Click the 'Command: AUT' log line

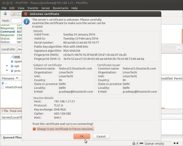click(x=11, y=32)
